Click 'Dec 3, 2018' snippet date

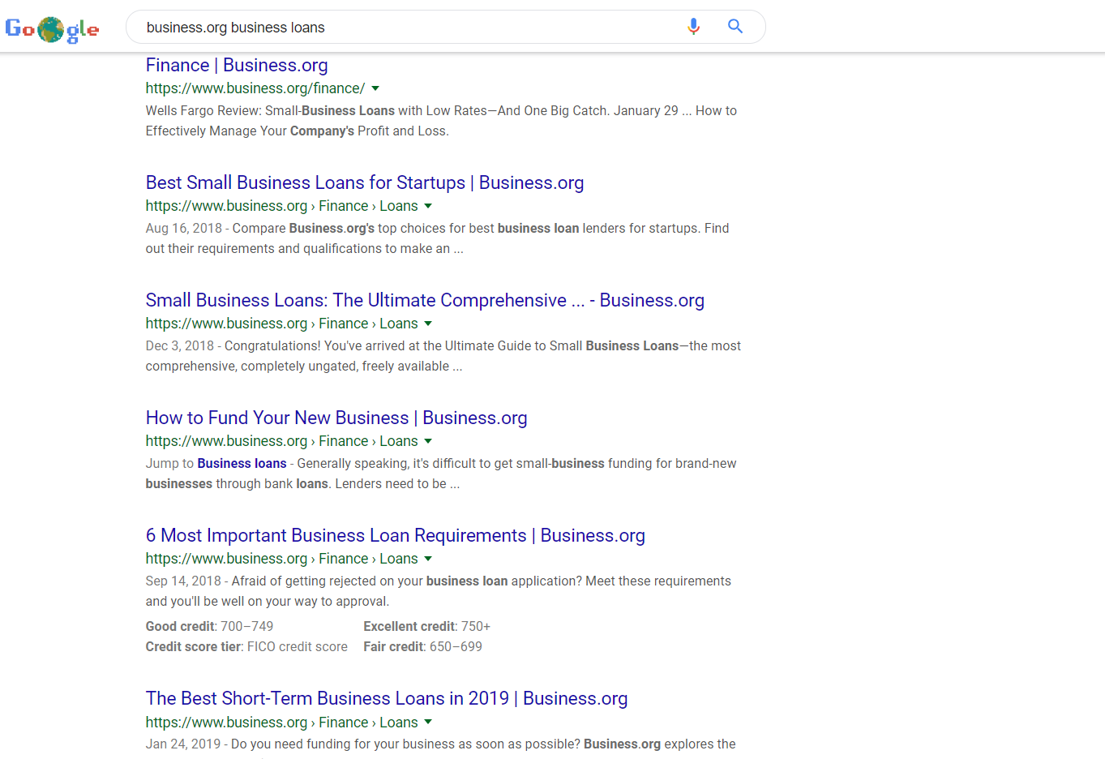[x=180, y=345]
